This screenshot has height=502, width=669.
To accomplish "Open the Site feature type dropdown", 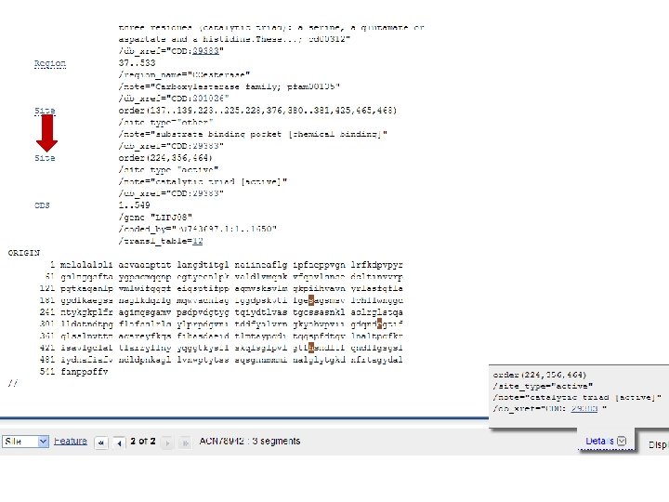I will tap(25, 442).
